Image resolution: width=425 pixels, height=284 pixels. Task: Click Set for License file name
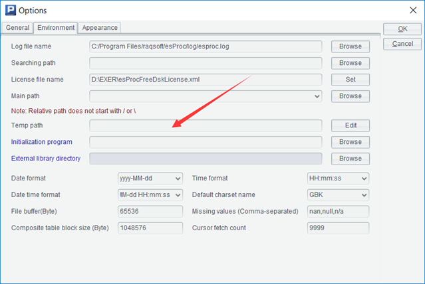pos(350,80)
